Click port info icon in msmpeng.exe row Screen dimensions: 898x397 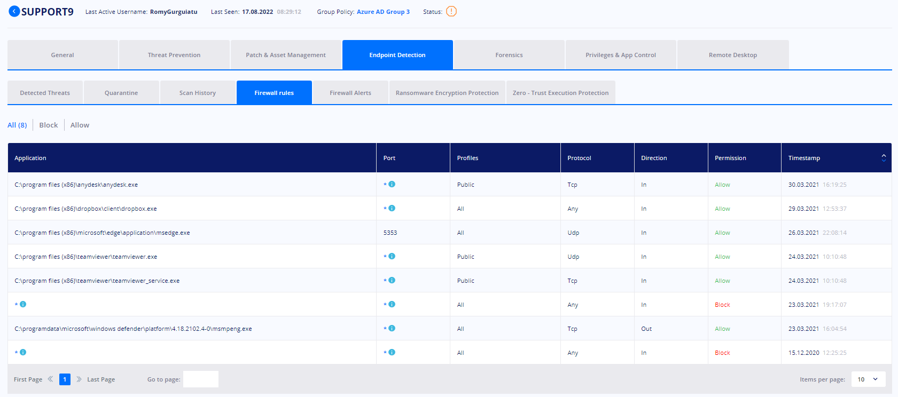392,328
